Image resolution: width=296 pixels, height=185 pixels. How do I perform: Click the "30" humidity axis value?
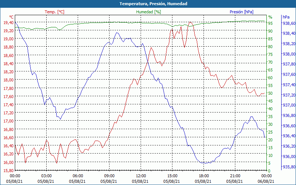(270, 124)
